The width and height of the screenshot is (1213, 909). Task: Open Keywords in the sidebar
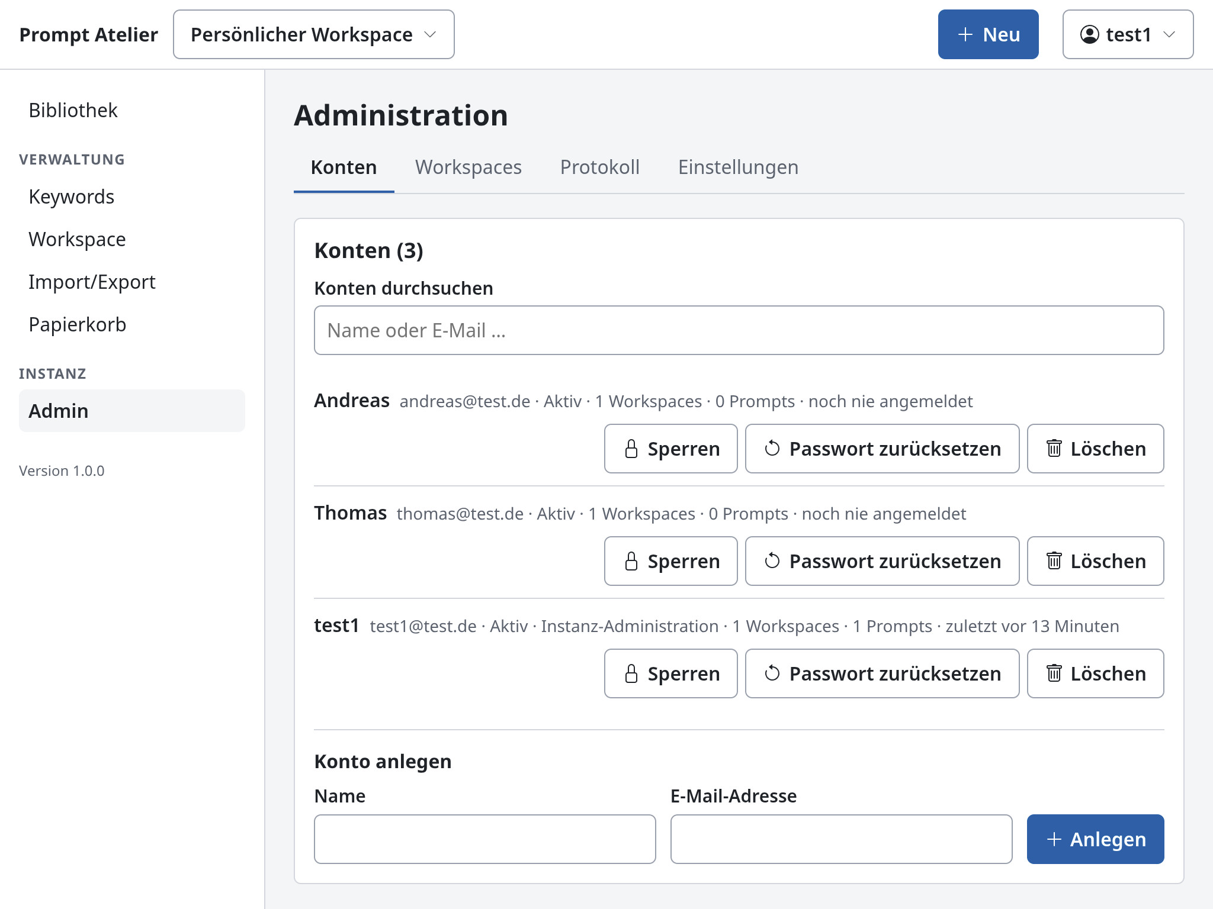132,196
